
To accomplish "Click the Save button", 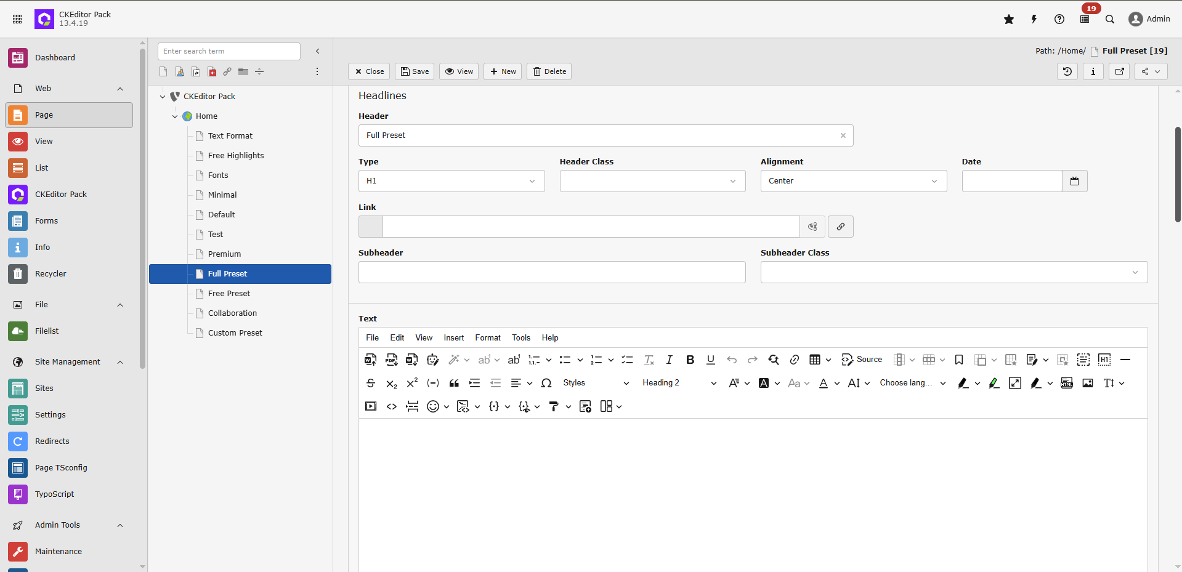I will pos(415,71).
